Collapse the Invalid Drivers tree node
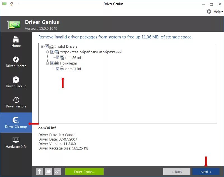 [42, 46]
